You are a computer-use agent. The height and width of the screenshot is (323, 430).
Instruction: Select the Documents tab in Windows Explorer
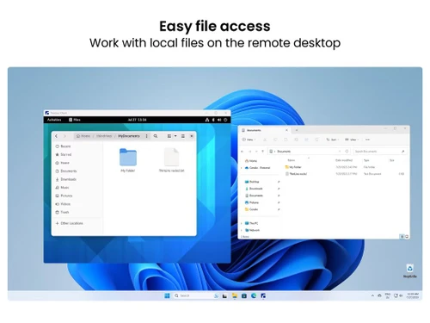click(x=265, y=130)
